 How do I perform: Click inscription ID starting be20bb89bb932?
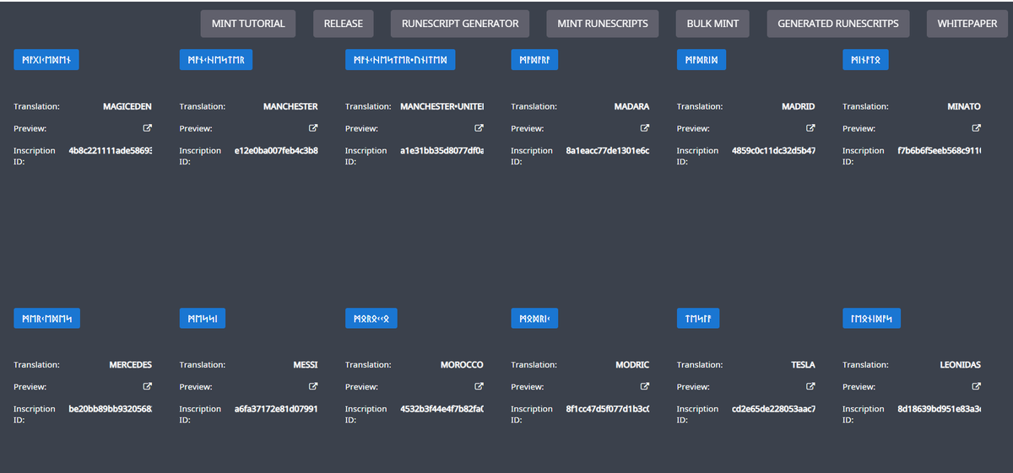coord(111,409)
